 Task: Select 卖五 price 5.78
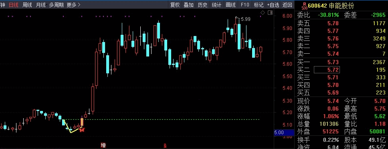click(333, 23)
